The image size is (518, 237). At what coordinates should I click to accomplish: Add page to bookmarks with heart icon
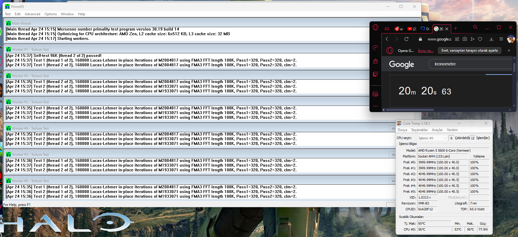click(x=480, y=39)
